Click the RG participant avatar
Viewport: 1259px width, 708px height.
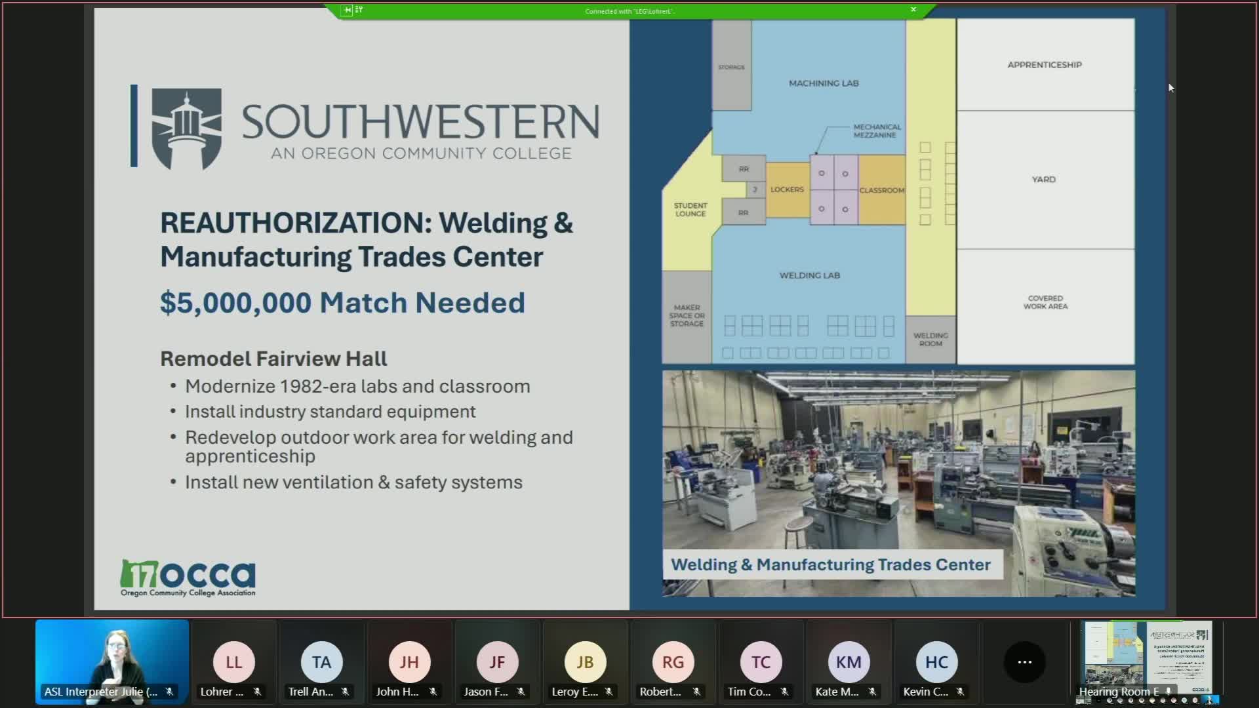673,662
